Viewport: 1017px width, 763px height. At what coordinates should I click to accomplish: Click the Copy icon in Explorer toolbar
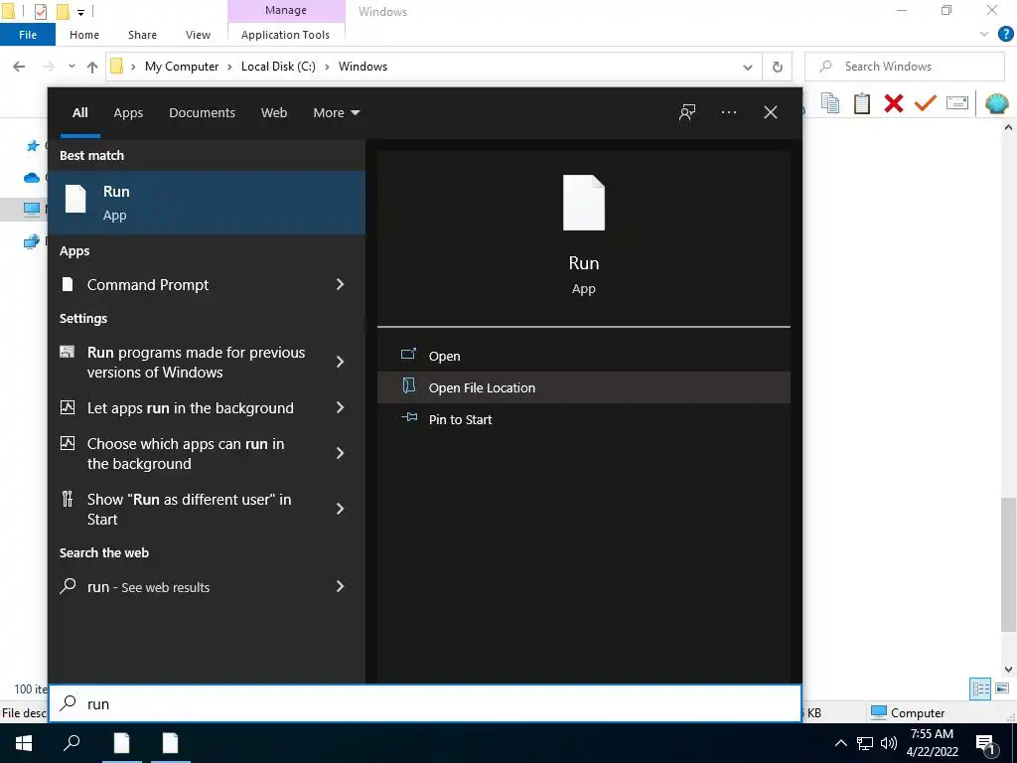point(830,103)
